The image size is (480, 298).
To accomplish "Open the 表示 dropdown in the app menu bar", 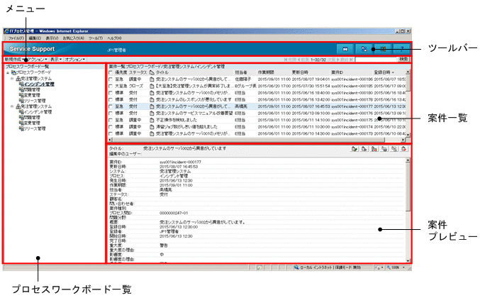I will 56,60.
